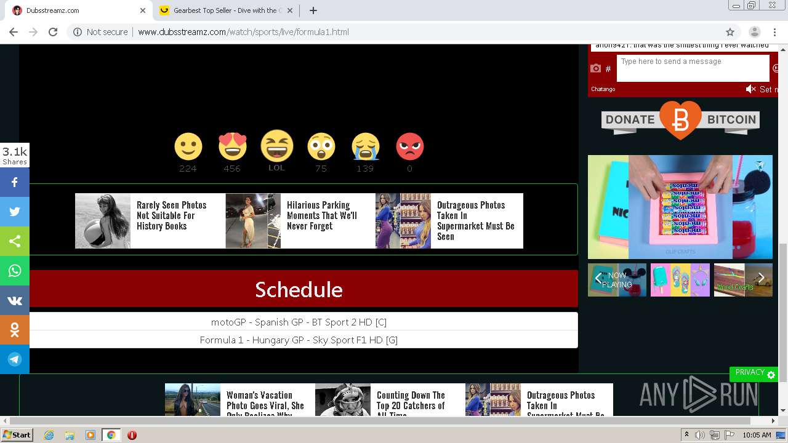
Task: React with the heart-eyes emoji
Action: tap(232, 147)
